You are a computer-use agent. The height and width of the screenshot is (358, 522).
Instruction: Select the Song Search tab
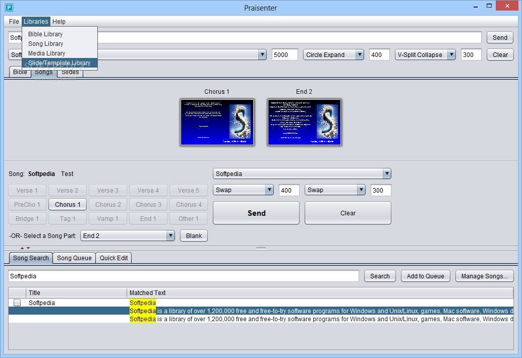click(31, 258)
